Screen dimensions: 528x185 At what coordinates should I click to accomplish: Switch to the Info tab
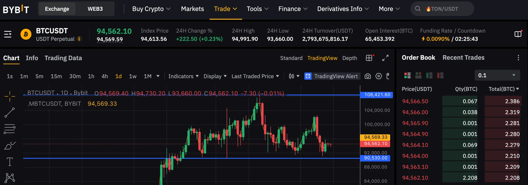tap(32, 58)
